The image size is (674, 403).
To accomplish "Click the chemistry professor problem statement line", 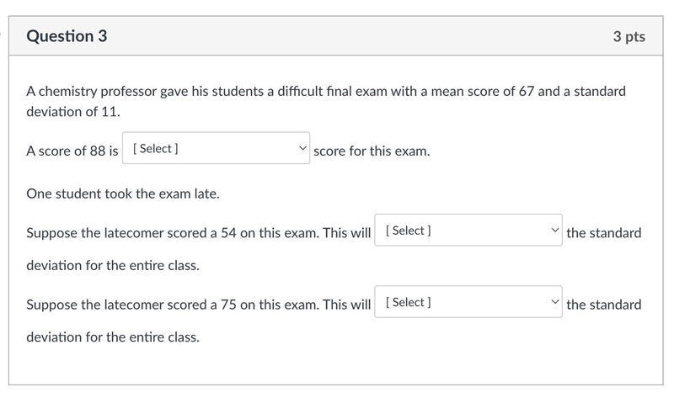I will pos(326,92).
